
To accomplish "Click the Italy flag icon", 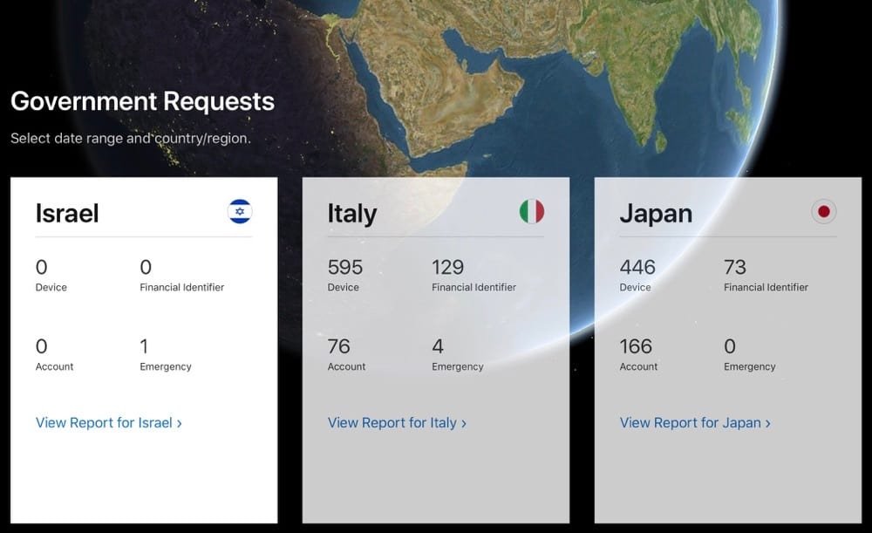I will (x=532, y=211).
